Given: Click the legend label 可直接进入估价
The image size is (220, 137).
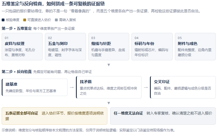Looking at the screenshot, I should pos(39,20).
